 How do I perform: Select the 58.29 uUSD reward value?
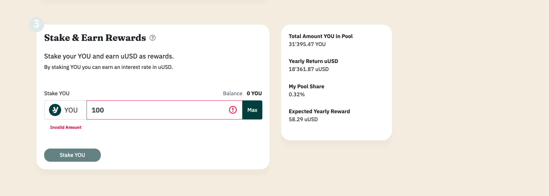point(303,119)
